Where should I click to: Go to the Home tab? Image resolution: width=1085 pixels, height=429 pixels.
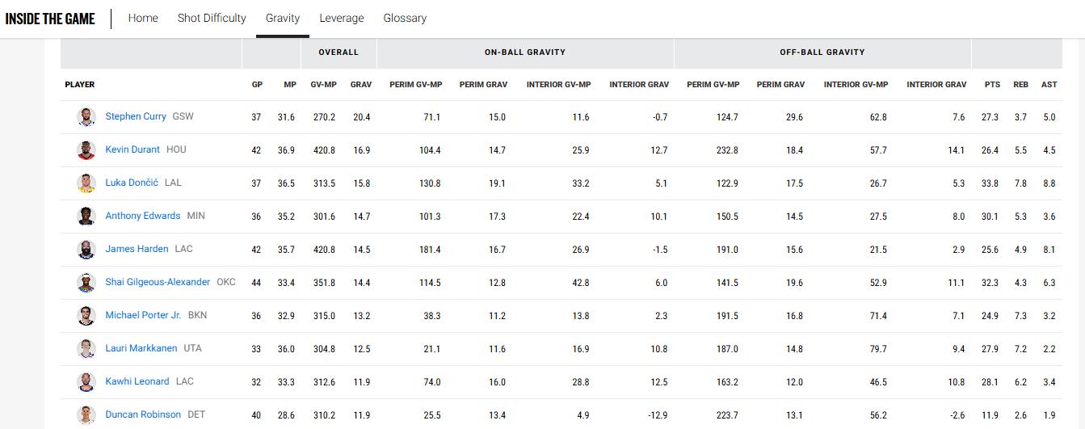pyautogui.click(x=143, y=18)
